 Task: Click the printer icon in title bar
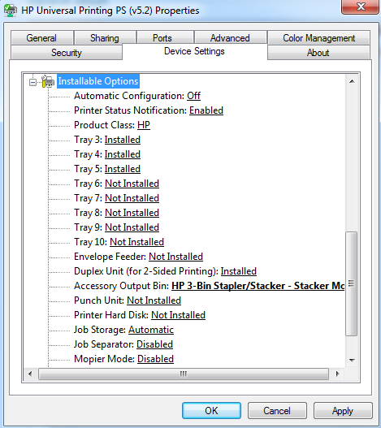click(11, 11)
